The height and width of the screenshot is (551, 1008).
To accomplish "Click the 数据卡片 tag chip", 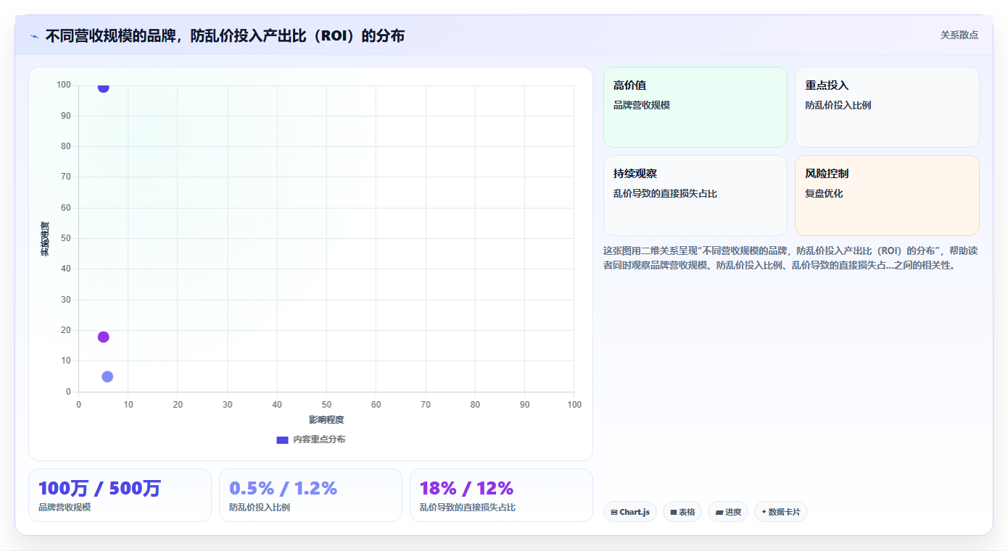I will (781, 512).
